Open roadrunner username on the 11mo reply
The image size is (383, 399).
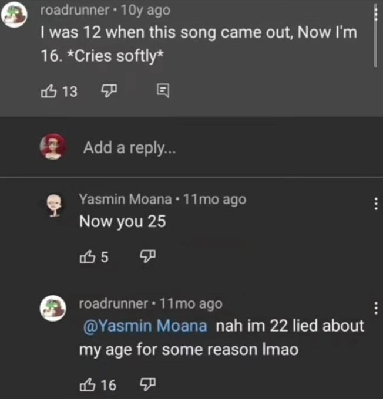click(113, 303)
